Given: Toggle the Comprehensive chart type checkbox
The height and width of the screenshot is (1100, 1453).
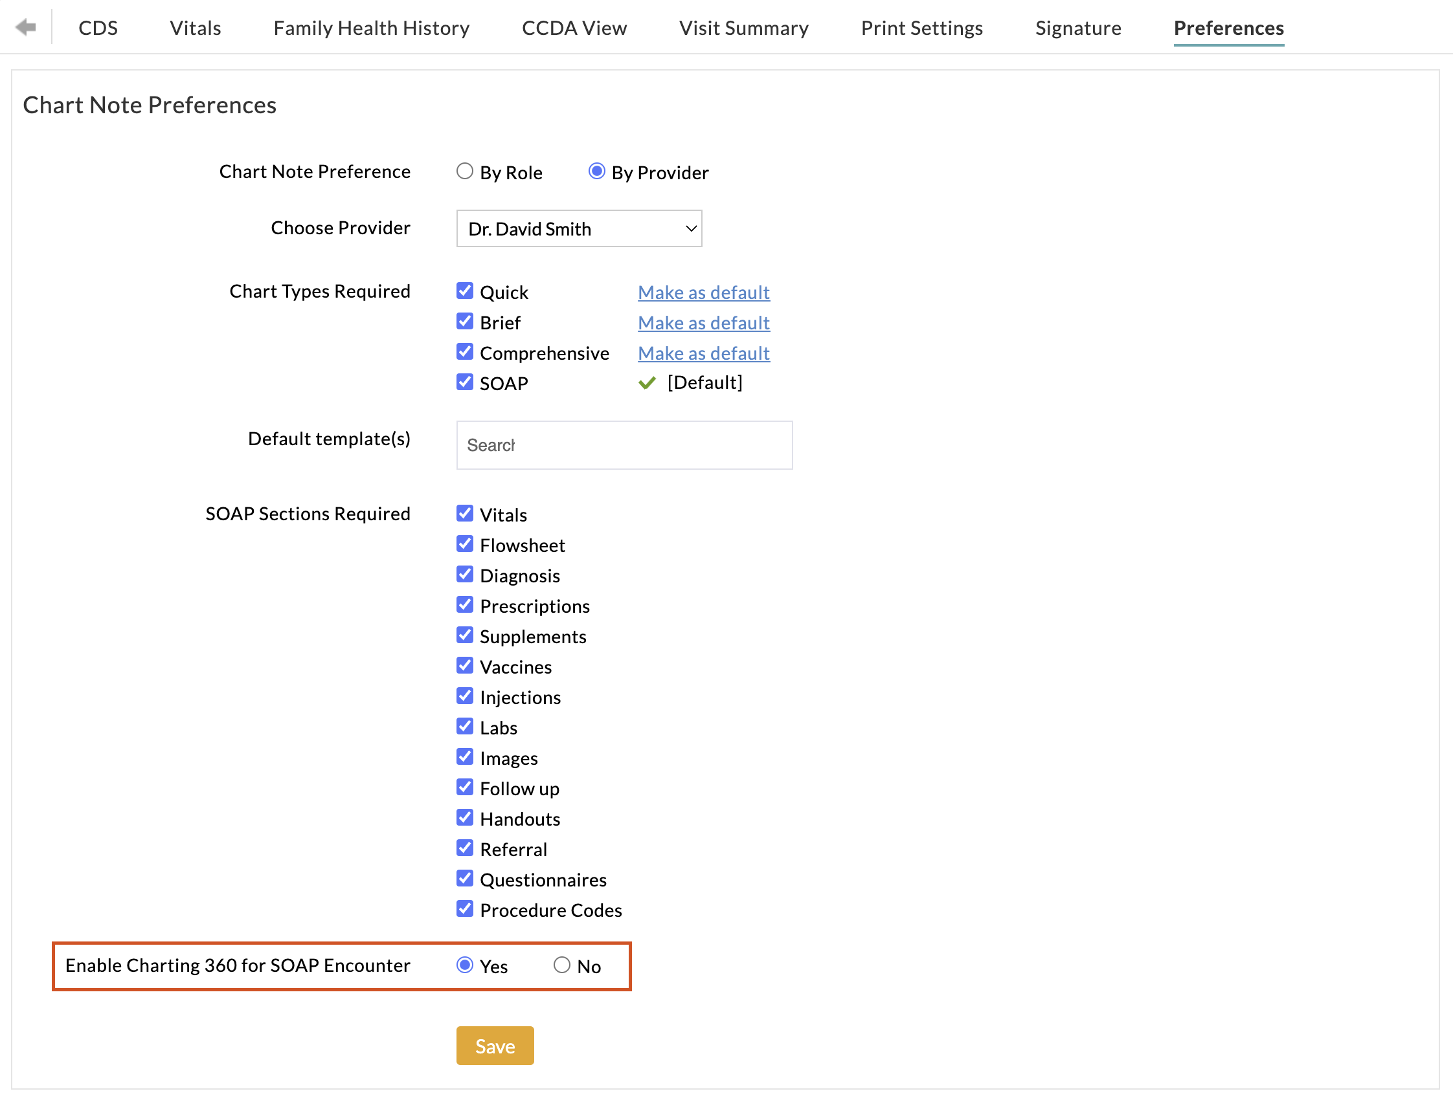Looking at the screenshot, I should (464, 352).
